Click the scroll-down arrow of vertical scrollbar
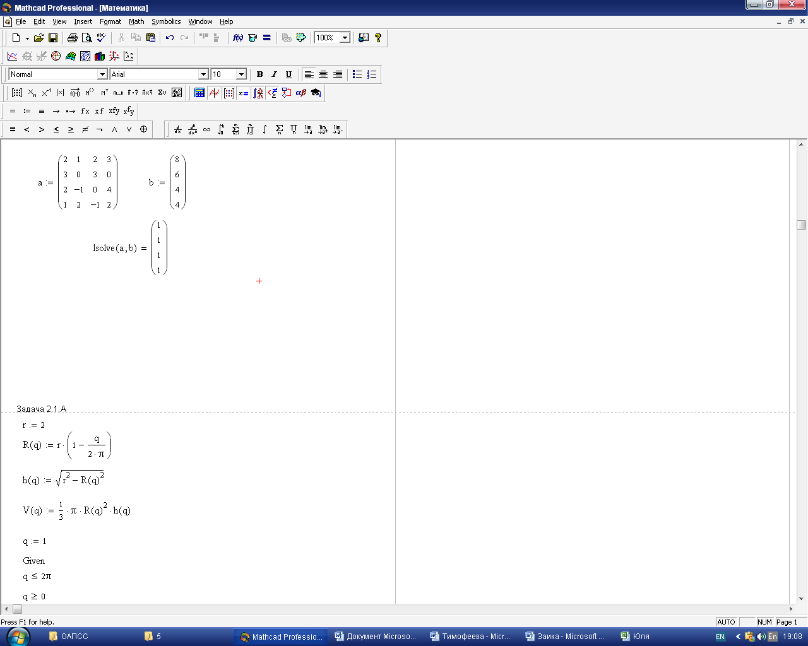808x646 pixels. (801, 599)
